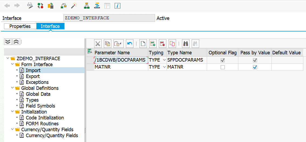The width and height of the screenshot is (306, 142).
Task: Toggle Optional Flag for /1BCDWB/DOCPARAMS row
Action: pyautogui.click(x=222, y=61)
